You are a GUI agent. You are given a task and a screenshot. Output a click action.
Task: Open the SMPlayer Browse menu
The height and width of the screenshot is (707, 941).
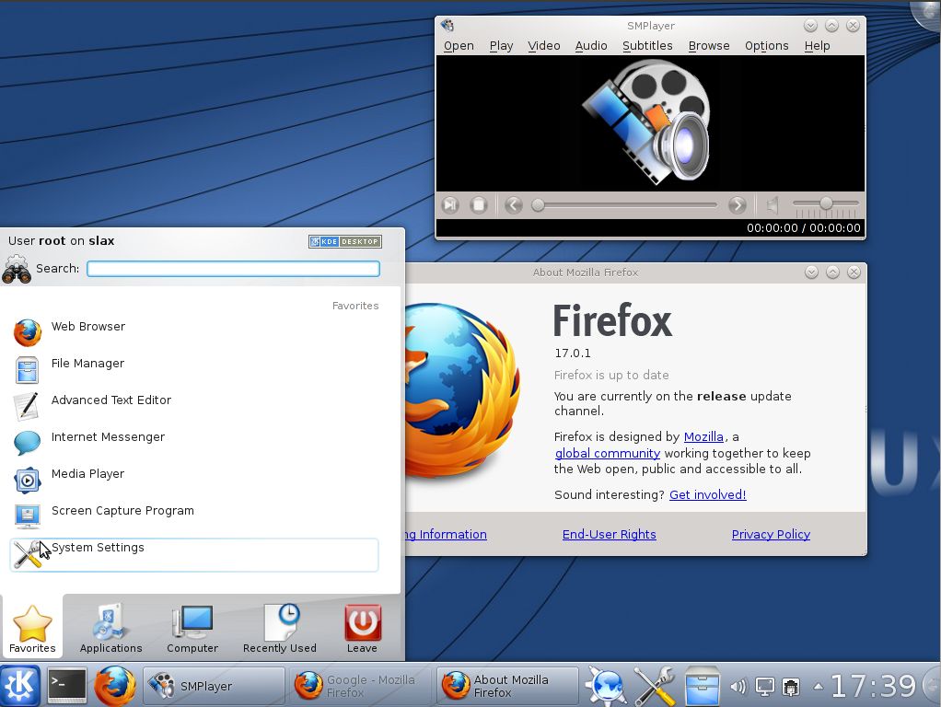(x=709, y=46)
